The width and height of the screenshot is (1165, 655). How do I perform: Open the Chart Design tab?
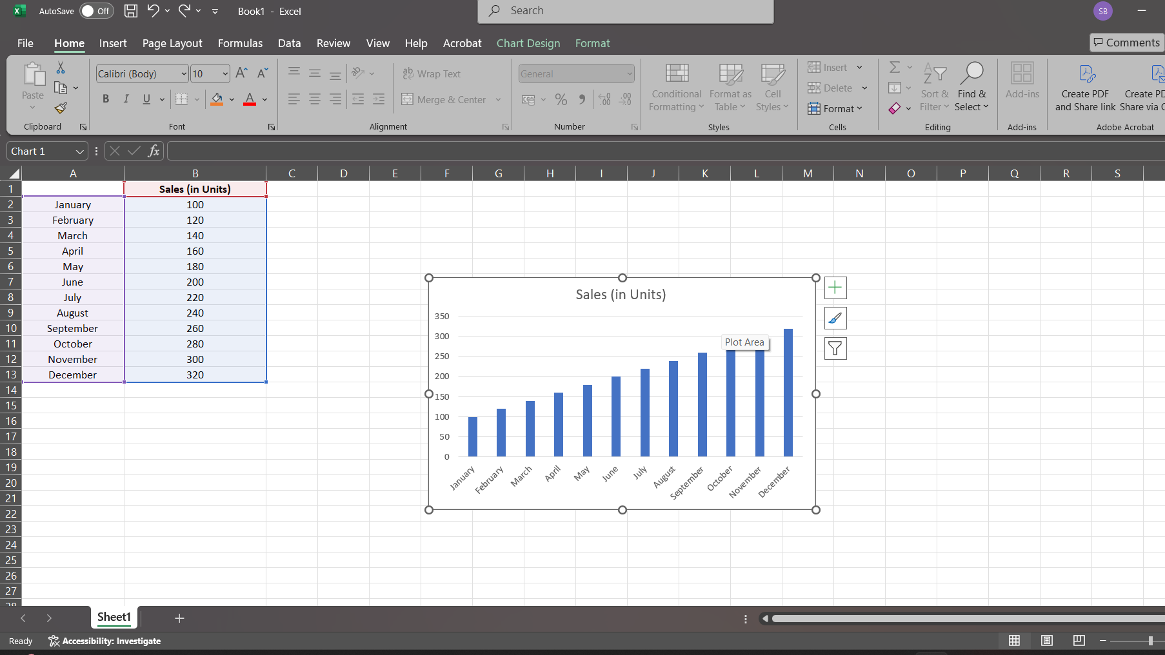click(528, 43)
